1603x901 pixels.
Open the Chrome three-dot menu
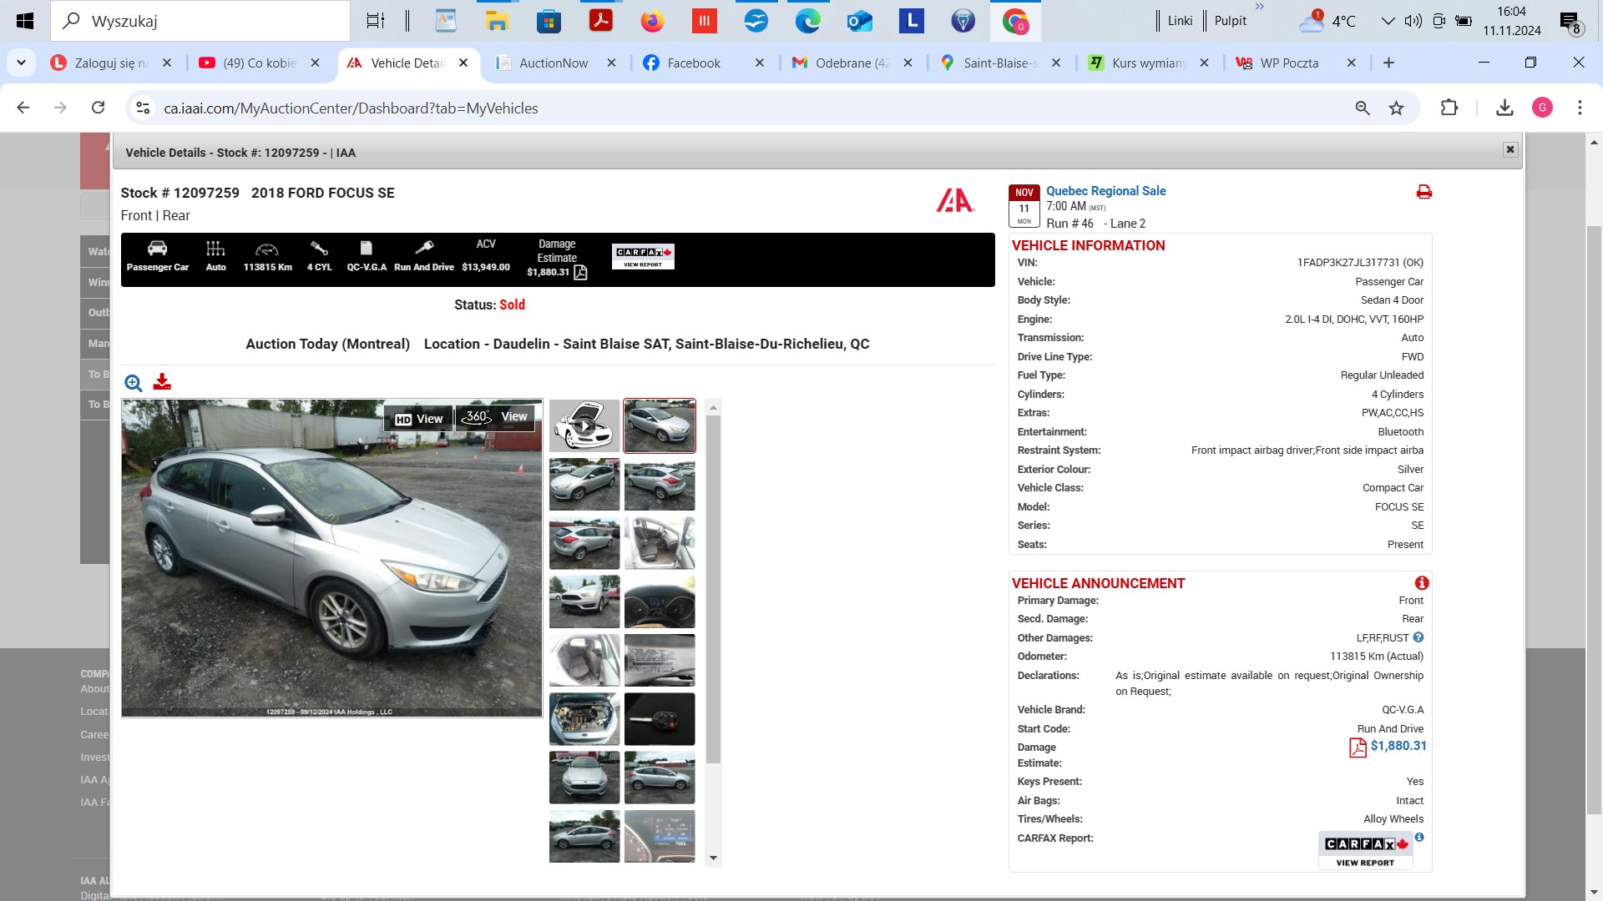(1580, 108)
